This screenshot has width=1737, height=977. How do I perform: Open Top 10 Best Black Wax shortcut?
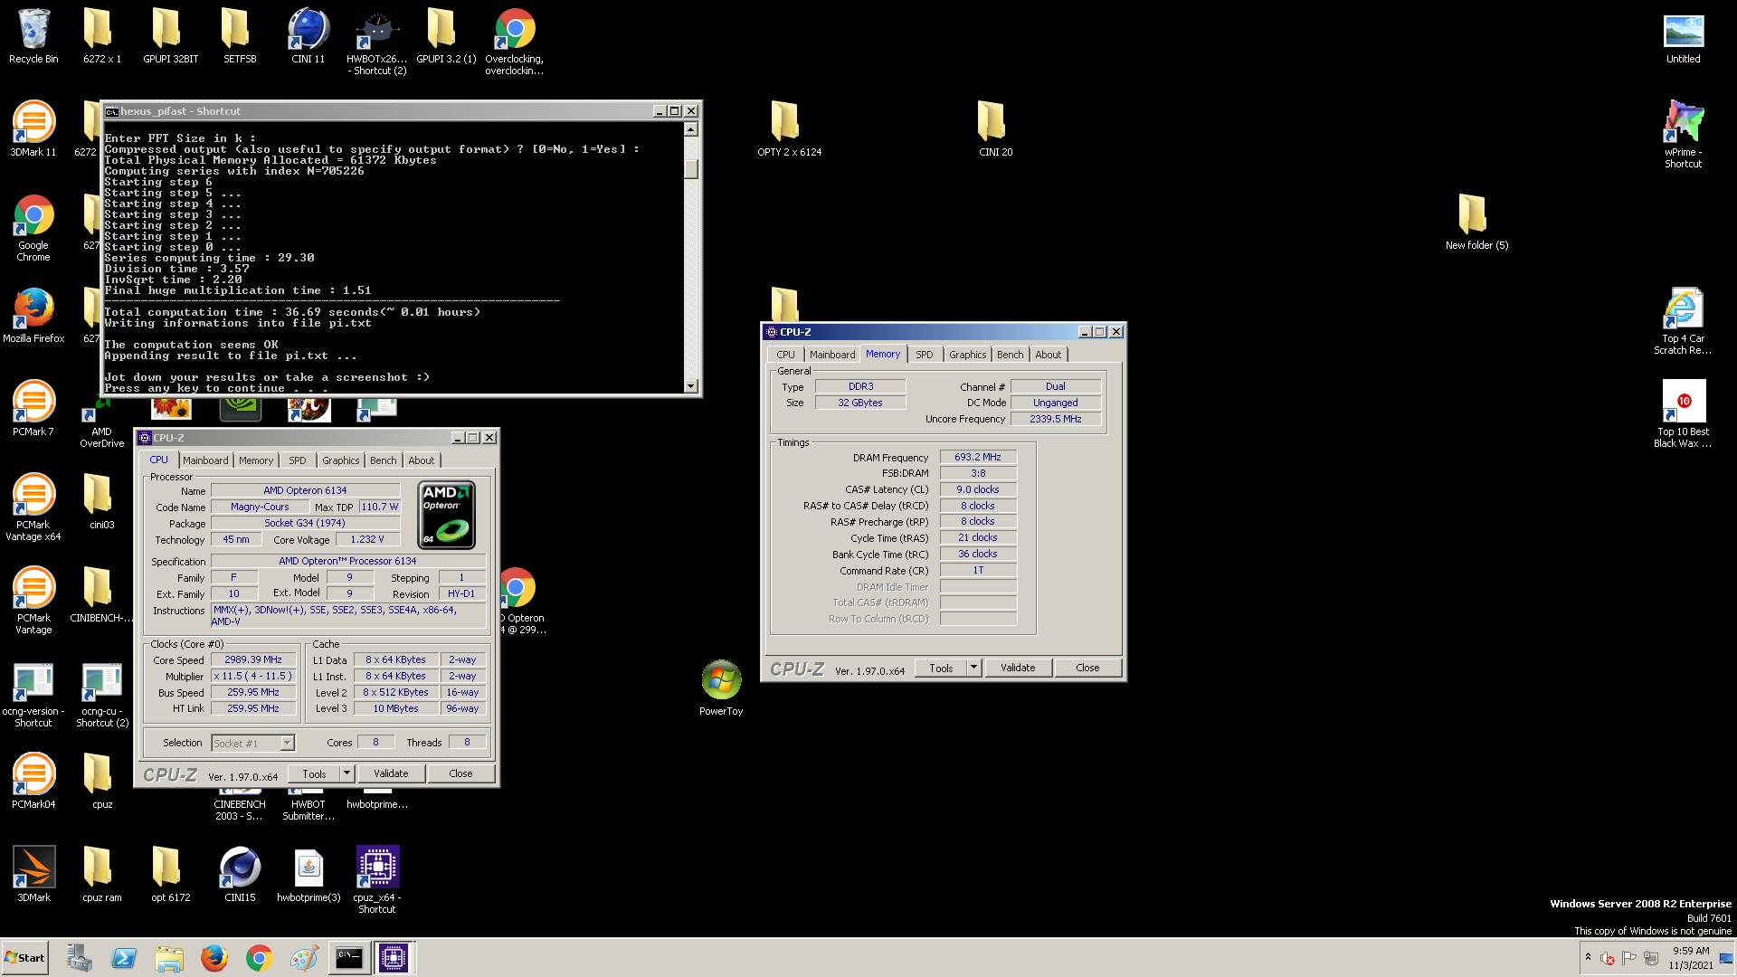click(x=1684, y=414)
